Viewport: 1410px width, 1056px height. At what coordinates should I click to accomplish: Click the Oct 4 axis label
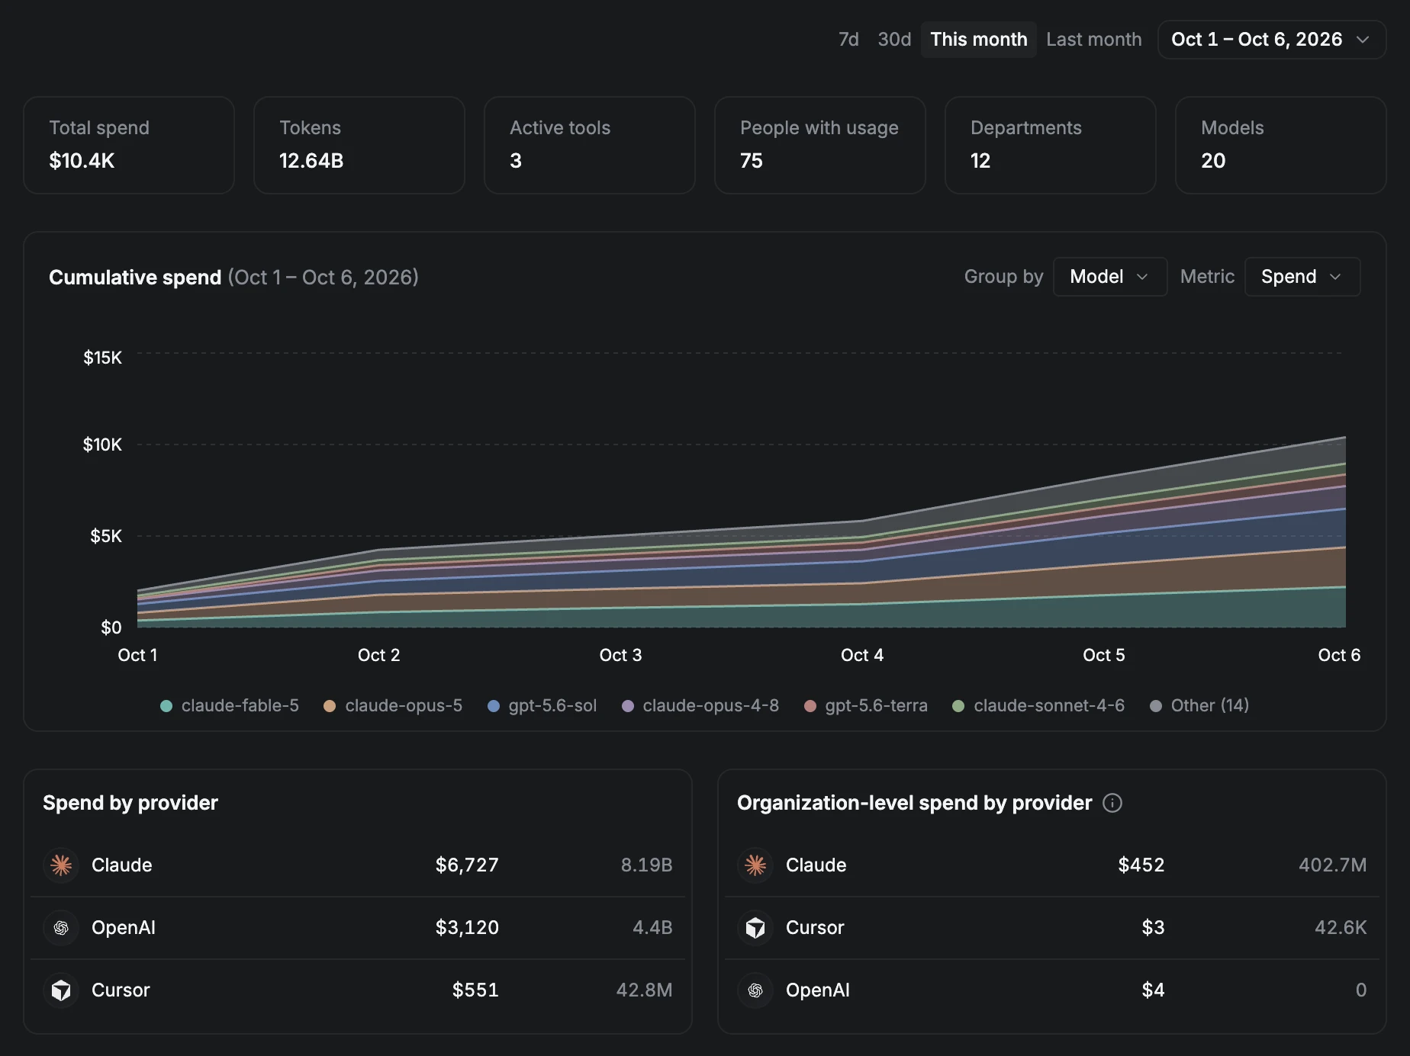[862, 656]
